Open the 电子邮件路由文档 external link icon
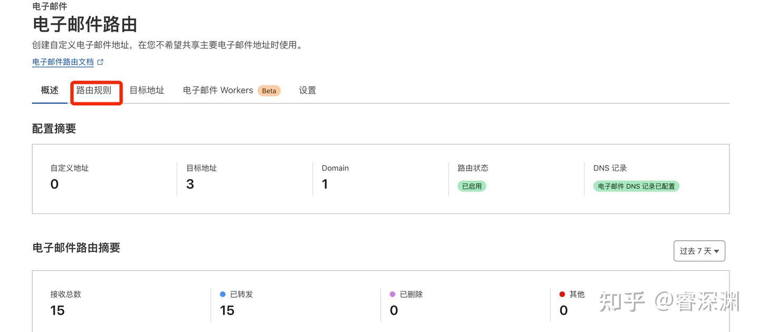 coord(101,62)
